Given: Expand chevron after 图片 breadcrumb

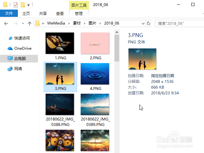Looking at the screenshot, I should click(100, 23).
